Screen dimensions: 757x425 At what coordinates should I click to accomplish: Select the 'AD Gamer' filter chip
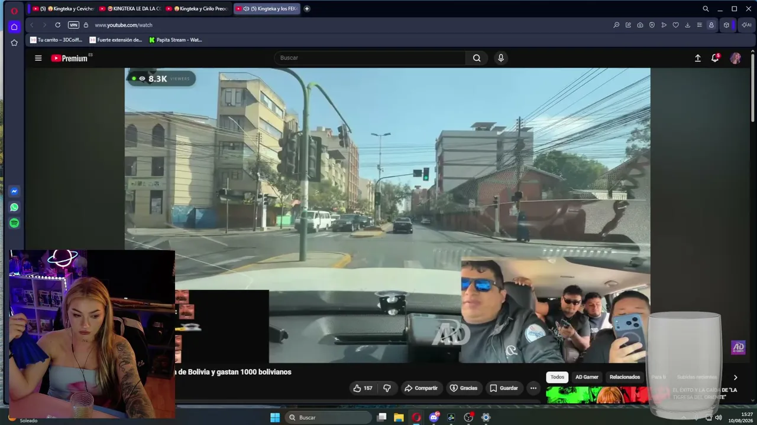(x=587, y=377)
